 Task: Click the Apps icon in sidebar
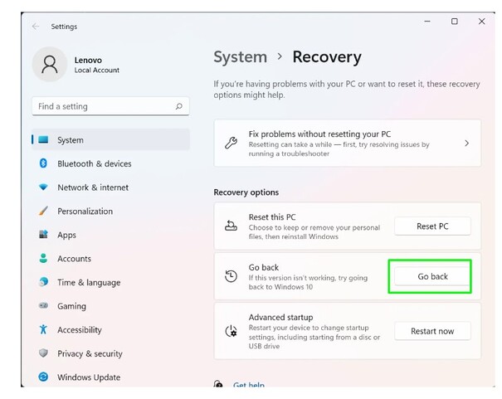pyautogui.click(x=43, y=234)
